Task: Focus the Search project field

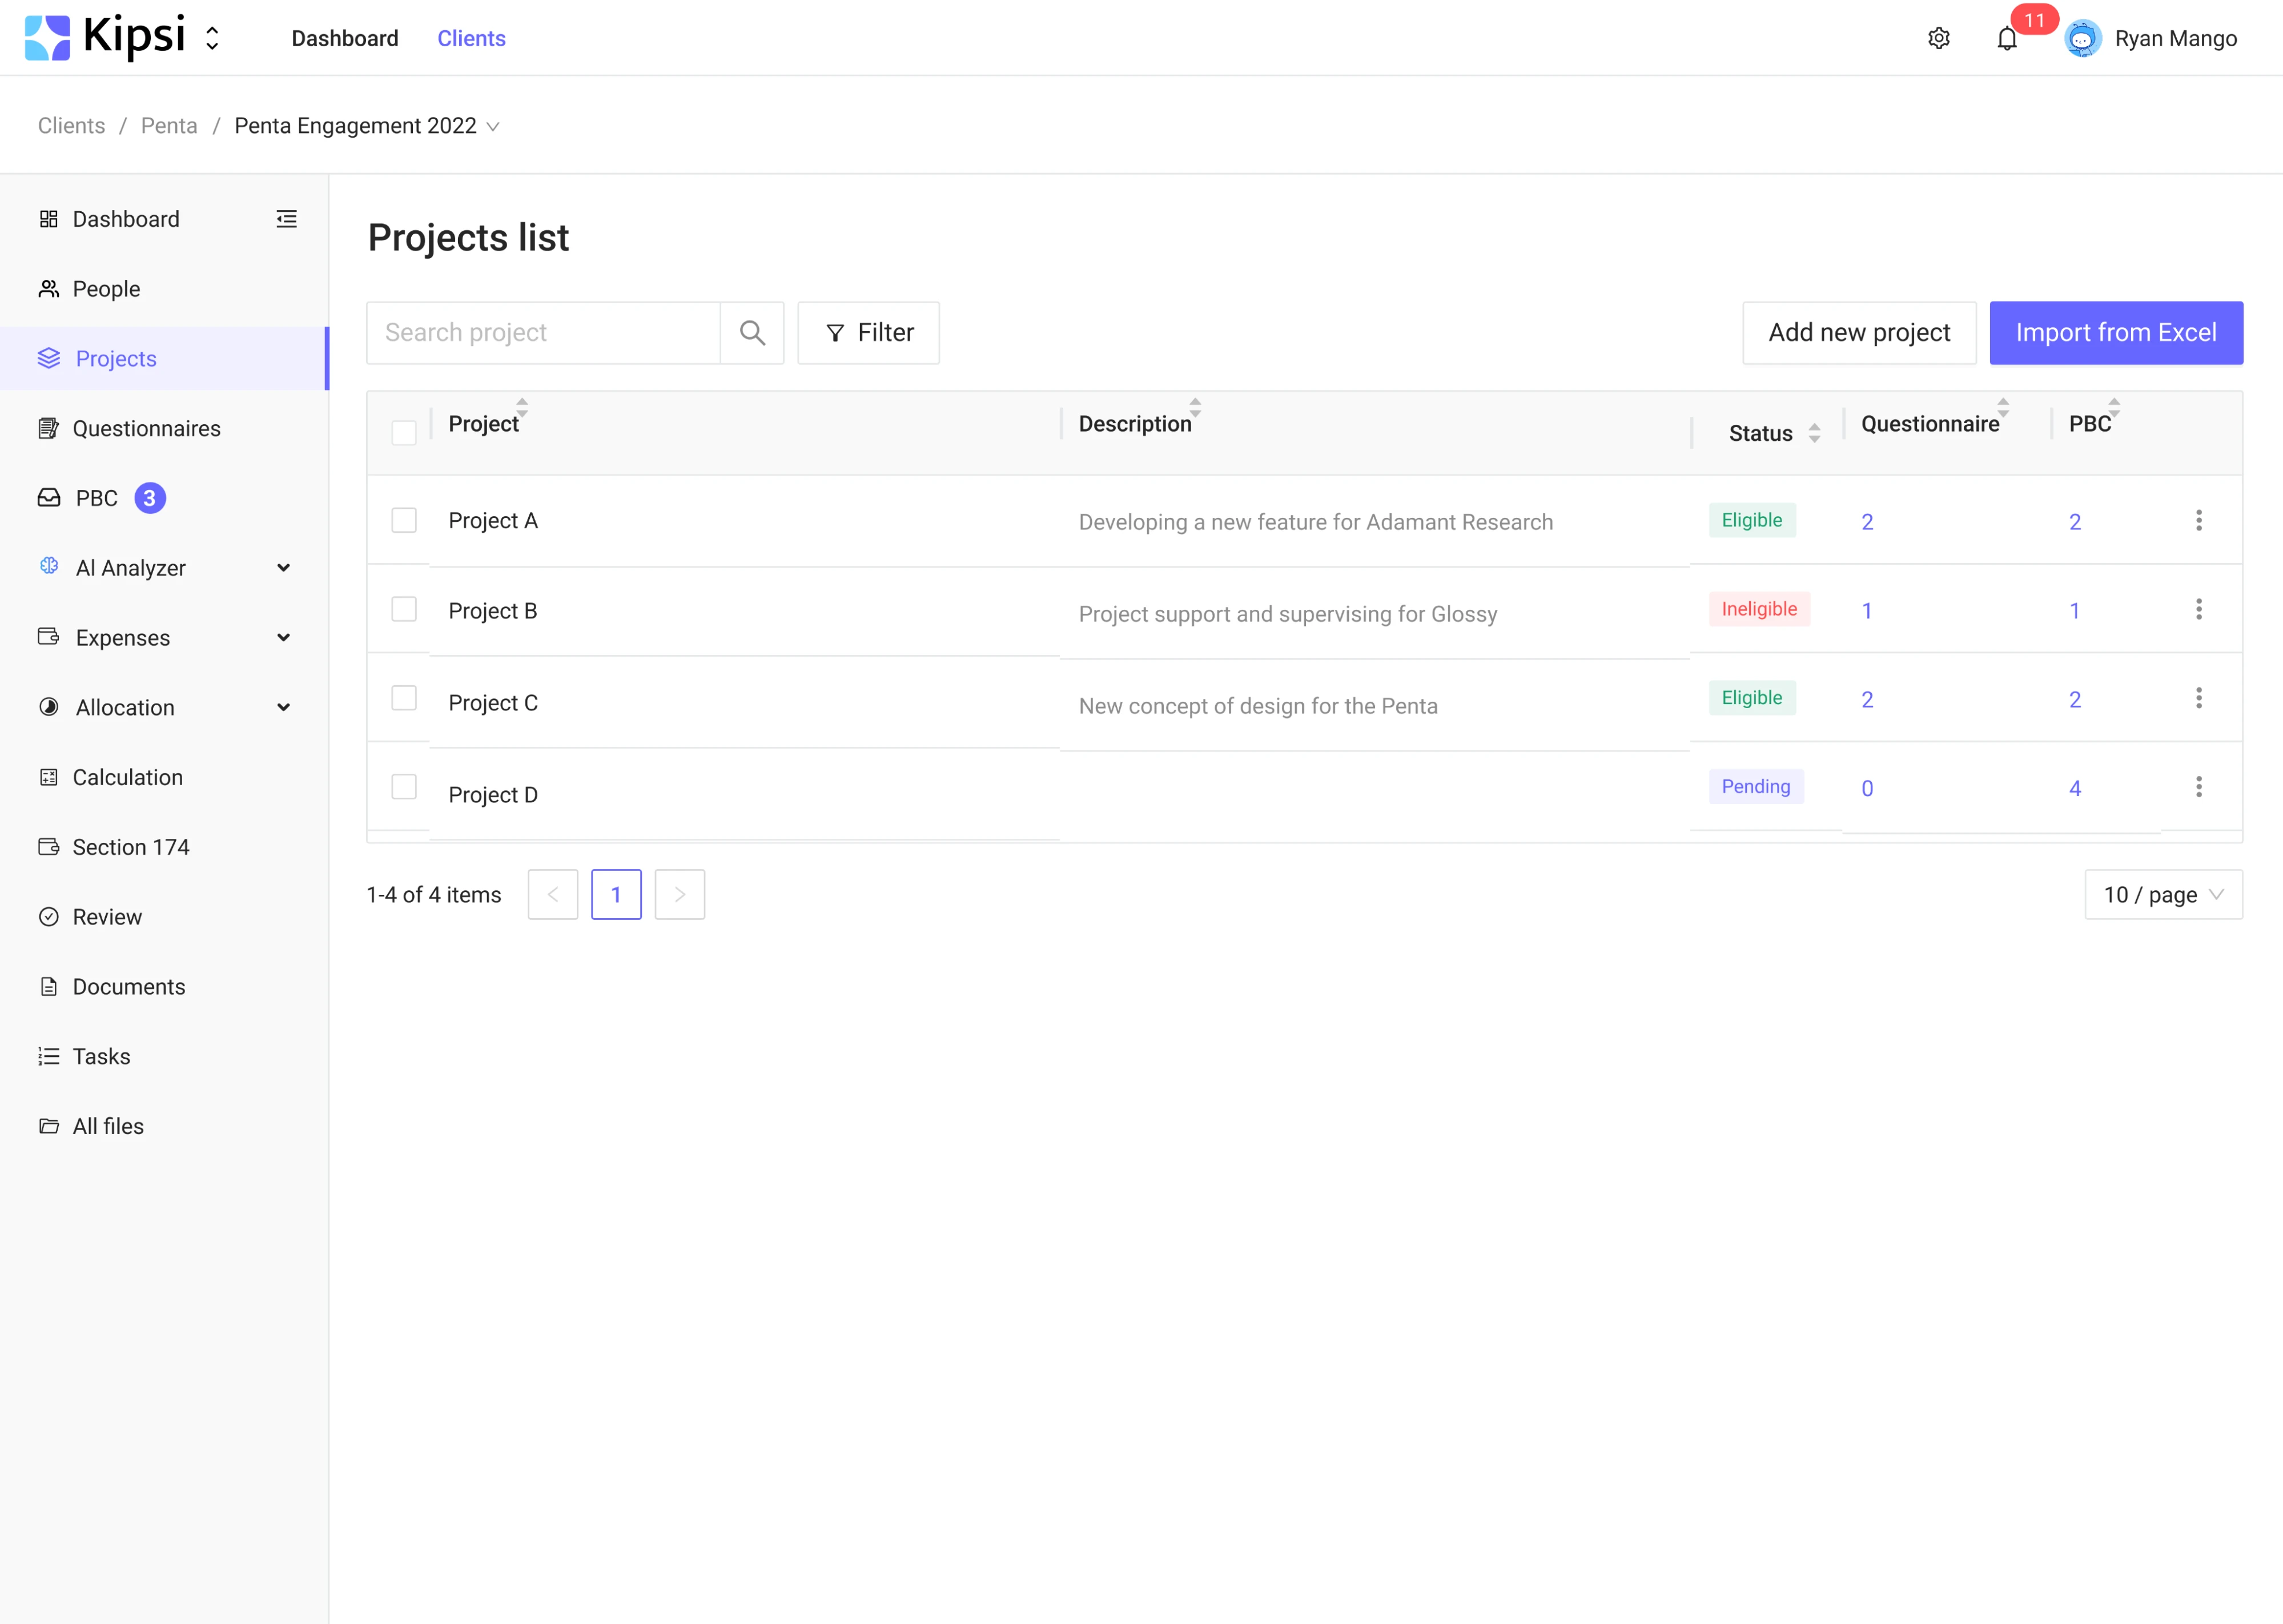Action: click(x=544, y=333)
